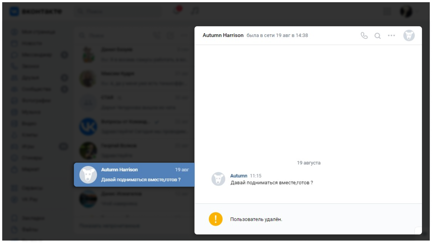Select the message 'Давай подниматься вместе,готов ?' in chat
Screen dimensions: 432x243
(x=272, y=183)
